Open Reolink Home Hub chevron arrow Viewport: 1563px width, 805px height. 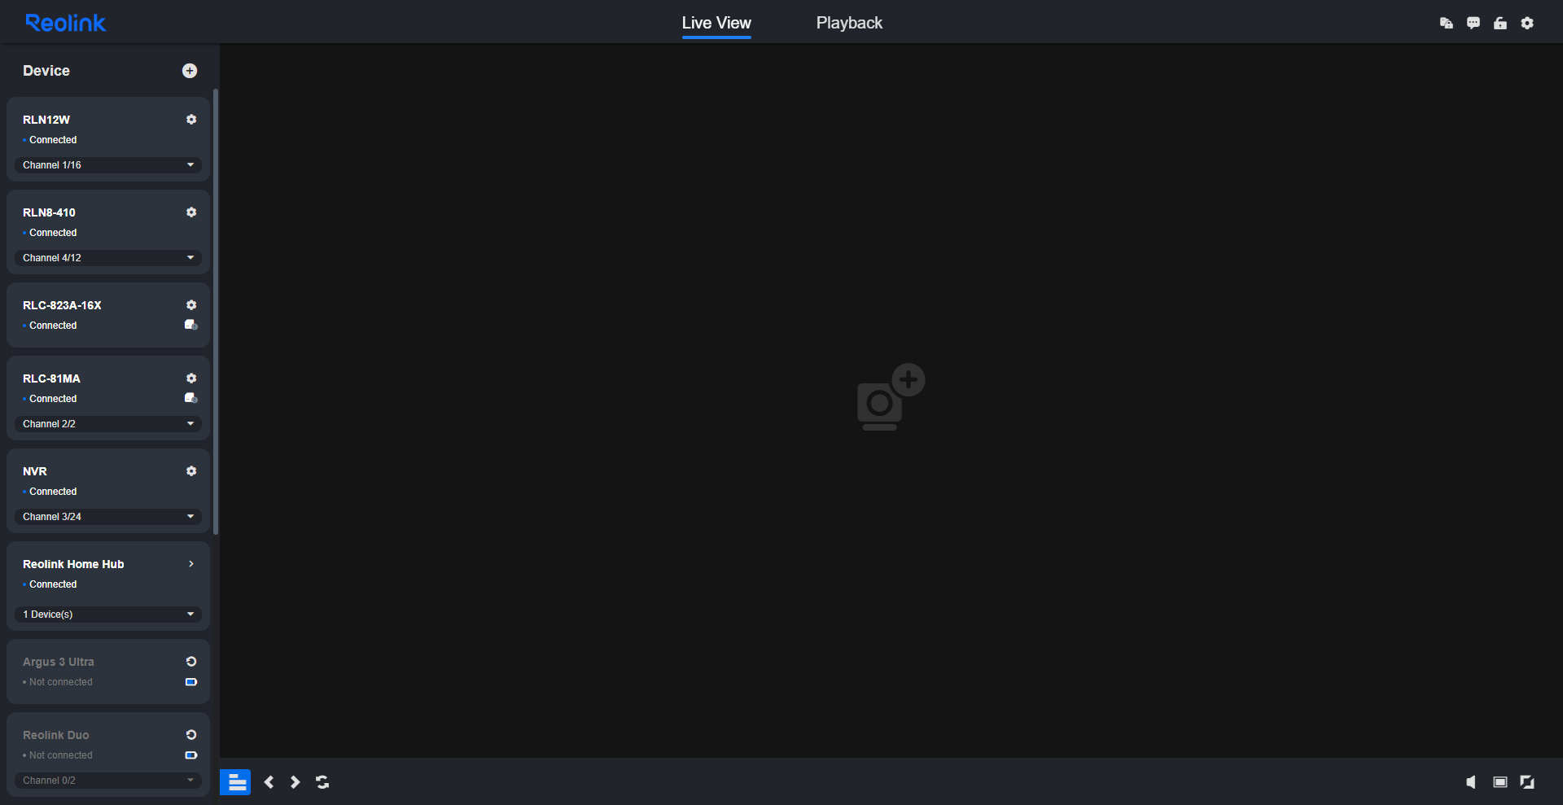click(191, 564)
